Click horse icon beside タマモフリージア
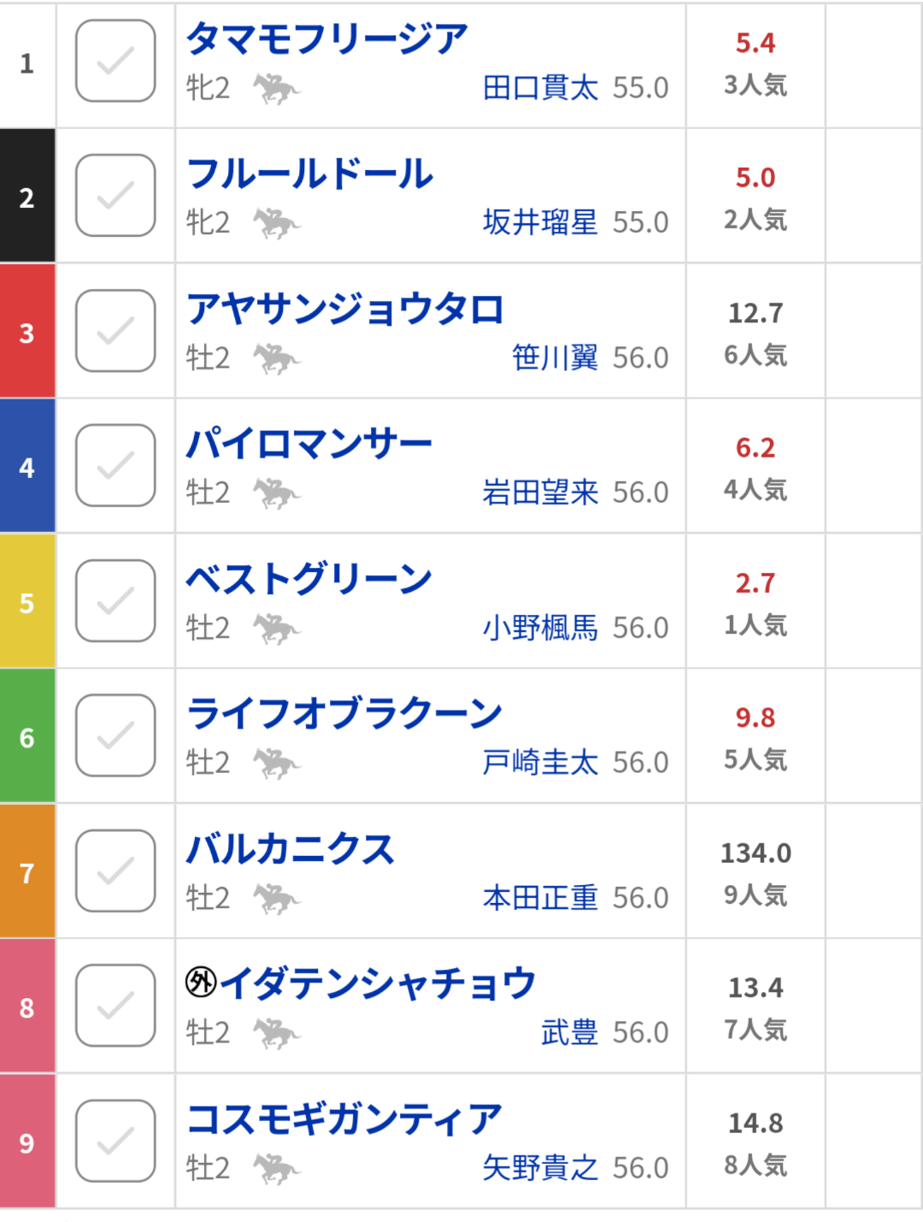The image size is (923, 1222). tap(276, 88)
